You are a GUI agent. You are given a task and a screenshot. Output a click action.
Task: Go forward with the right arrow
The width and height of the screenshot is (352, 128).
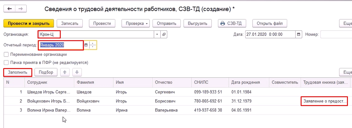21,9
